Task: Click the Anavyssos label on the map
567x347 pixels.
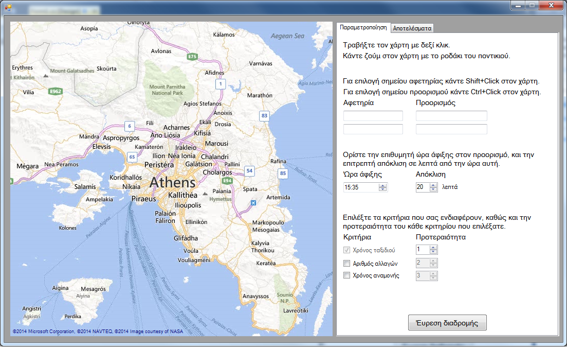Action: click(255, 297)
